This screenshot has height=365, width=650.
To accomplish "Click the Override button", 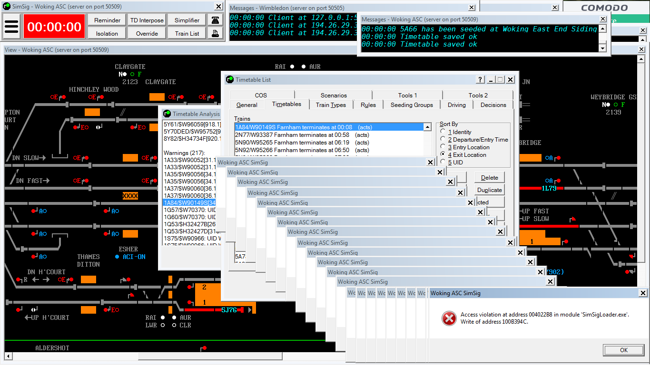I will pyautogui.click(x=147, y=33).
